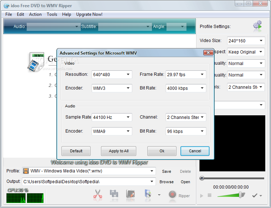Browse for an output folder
The width and height of the screenshot is (271, 208).
(x=166, y=182)
